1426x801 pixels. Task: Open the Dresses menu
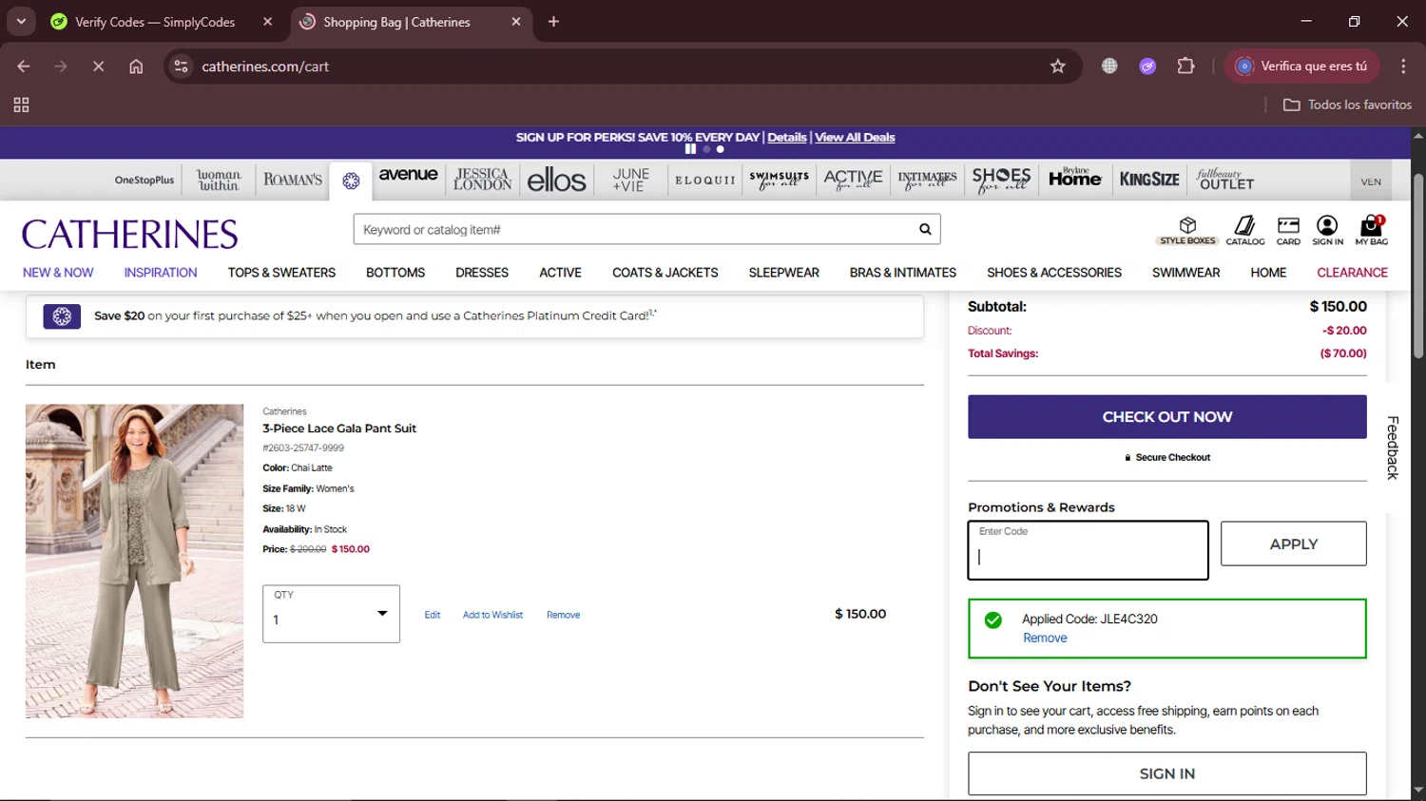click(482, 273)
